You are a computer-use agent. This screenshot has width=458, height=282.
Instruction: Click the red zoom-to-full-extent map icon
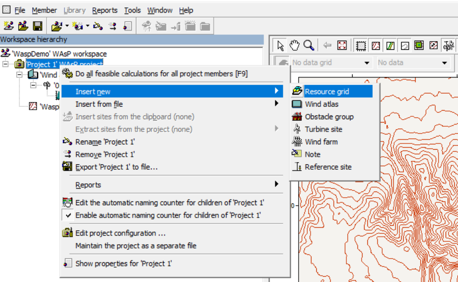click(342, 46)
